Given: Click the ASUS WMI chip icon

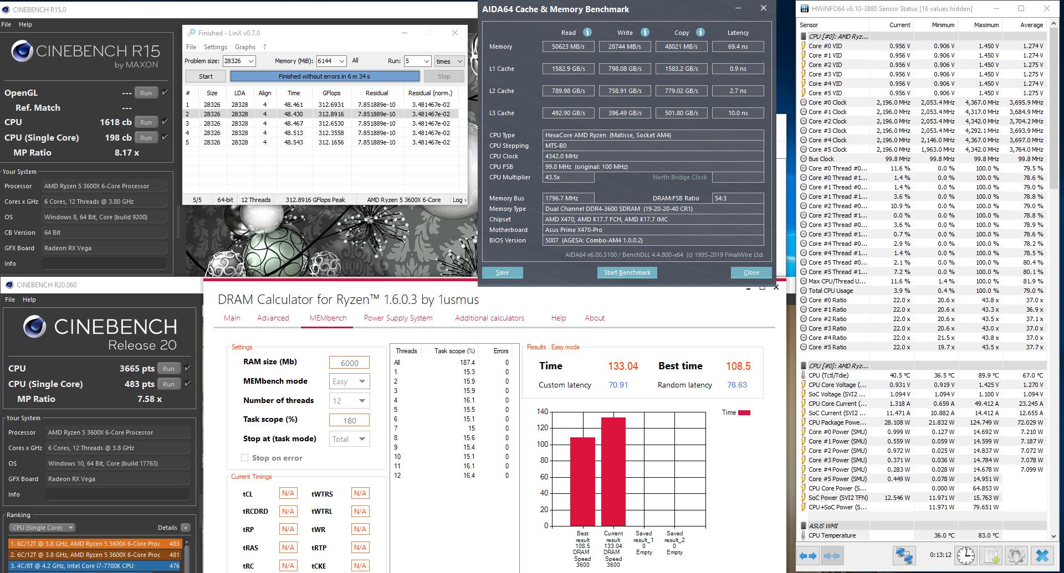Looking at the screenshot, I should coord(804,526).
